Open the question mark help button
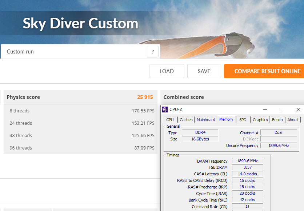Screen dimensions: 304x211 pyautogui.click(x=153, y=52)
